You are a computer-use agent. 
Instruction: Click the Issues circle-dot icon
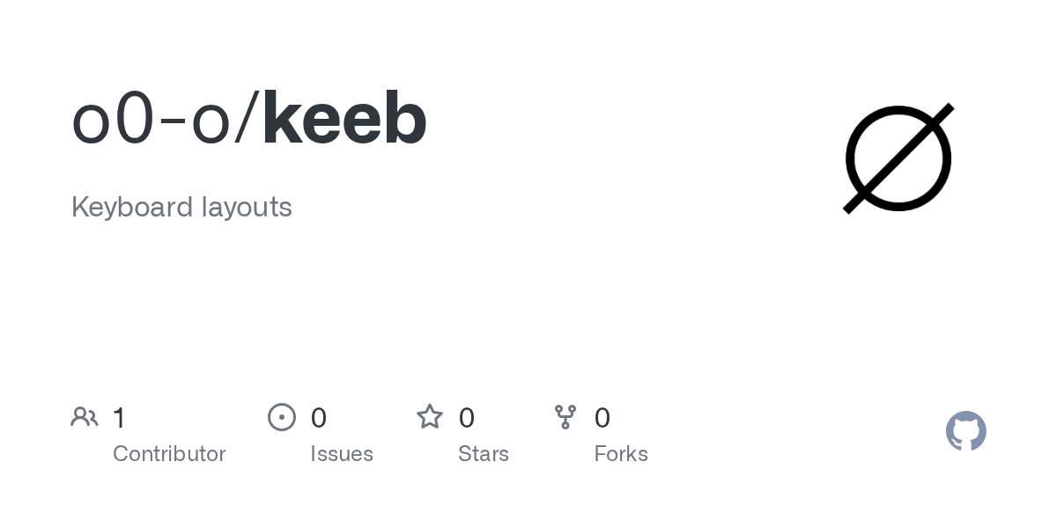pyautogui.click(x=282, y=417)
